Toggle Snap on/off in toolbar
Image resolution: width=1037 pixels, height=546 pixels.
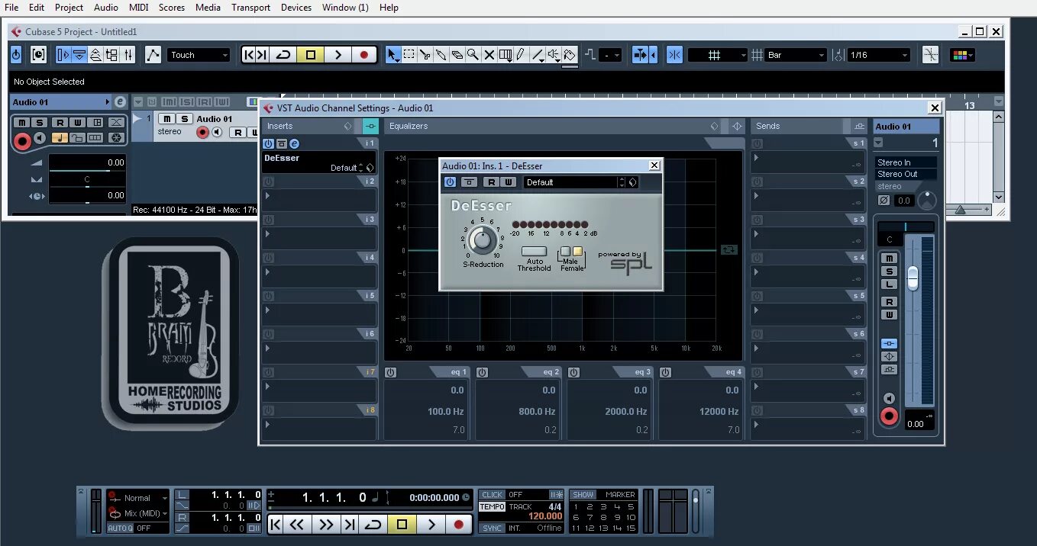[x=674, y=55]
